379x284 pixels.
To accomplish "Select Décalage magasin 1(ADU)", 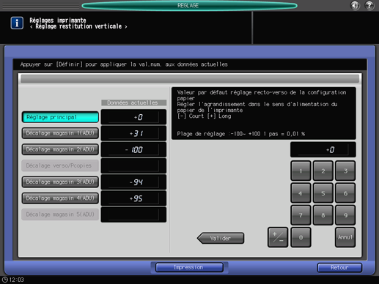I will (60, 133).
